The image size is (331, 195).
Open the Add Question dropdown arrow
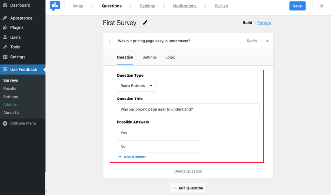pos(175,188)
